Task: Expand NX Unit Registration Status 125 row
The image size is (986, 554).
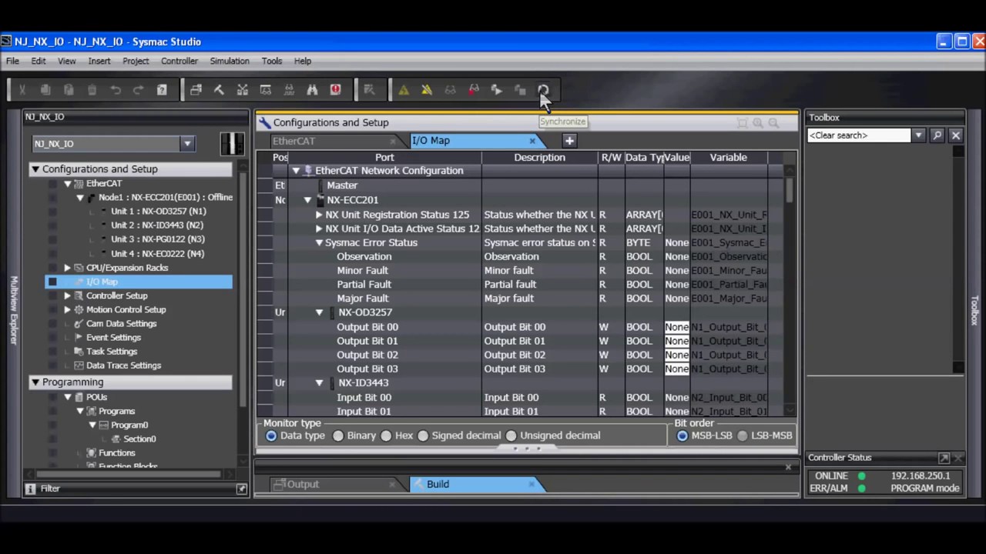Action: [x=319, y=215]
